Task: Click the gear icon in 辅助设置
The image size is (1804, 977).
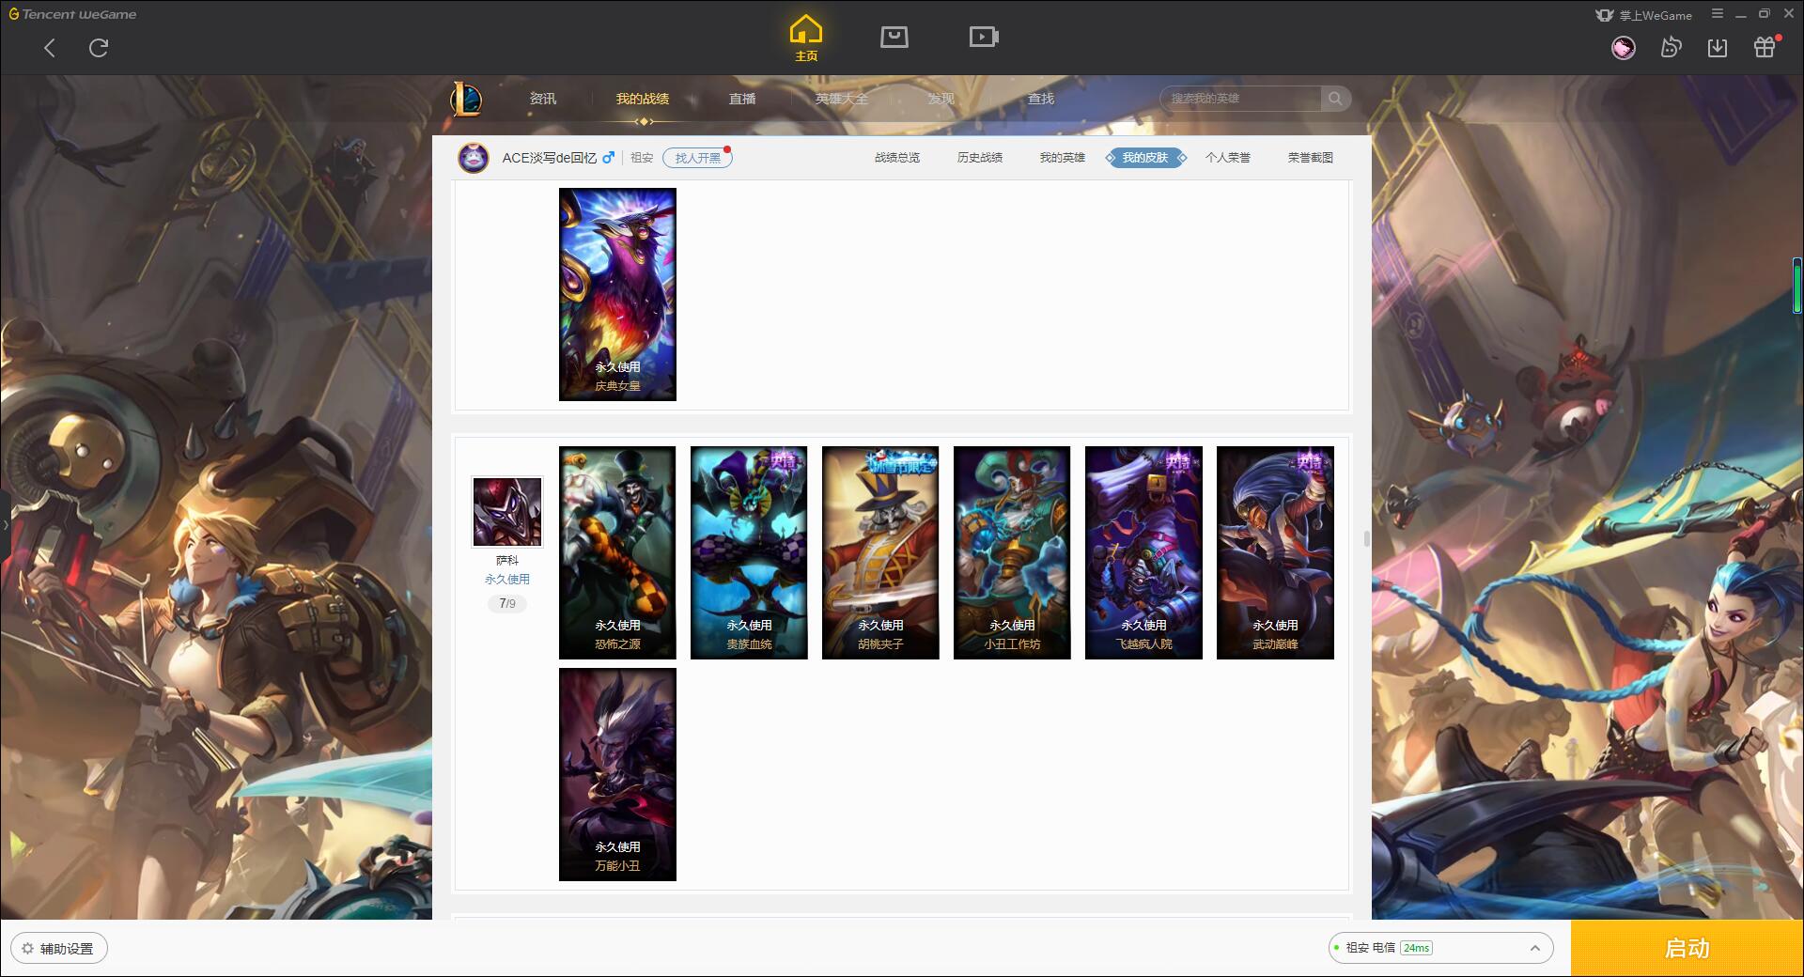Action: point(28,949)
